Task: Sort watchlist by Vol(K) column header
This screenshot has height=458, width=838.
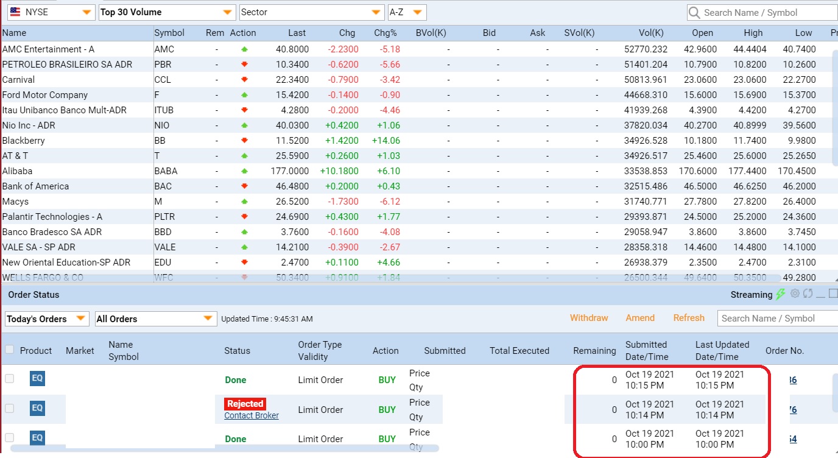Action: click(652, 33)
